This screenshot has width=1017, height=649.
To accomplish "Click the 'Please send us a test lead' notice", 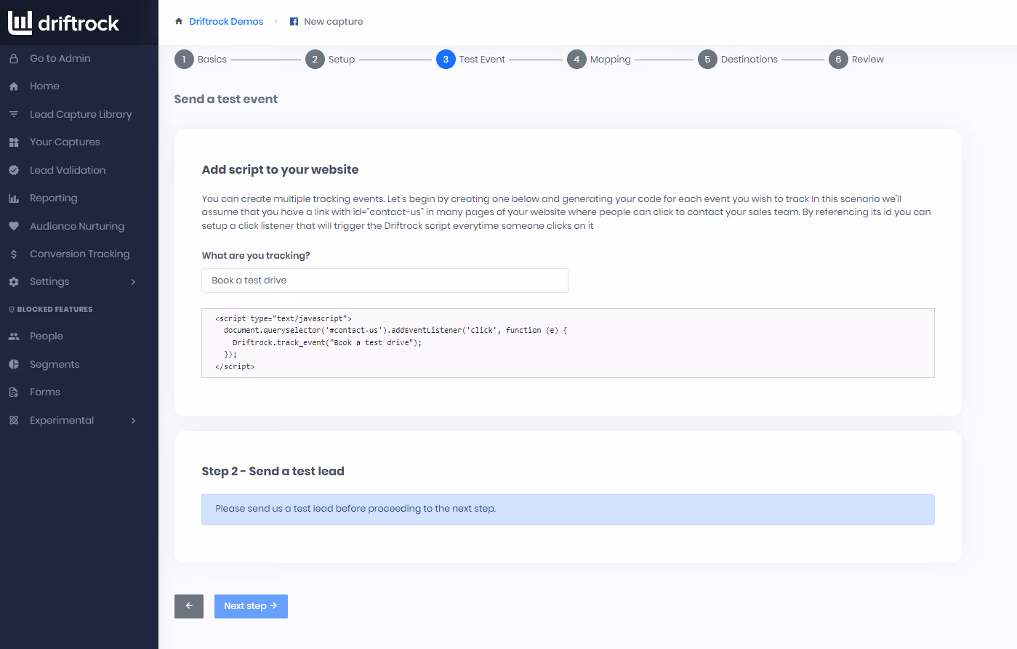I will 568,509.
